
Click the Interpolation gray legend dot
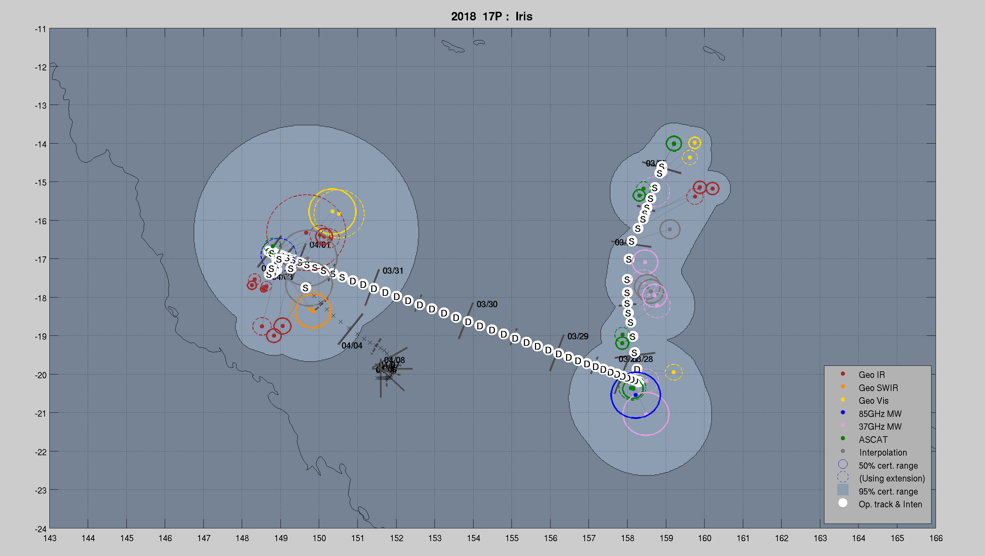842,451
